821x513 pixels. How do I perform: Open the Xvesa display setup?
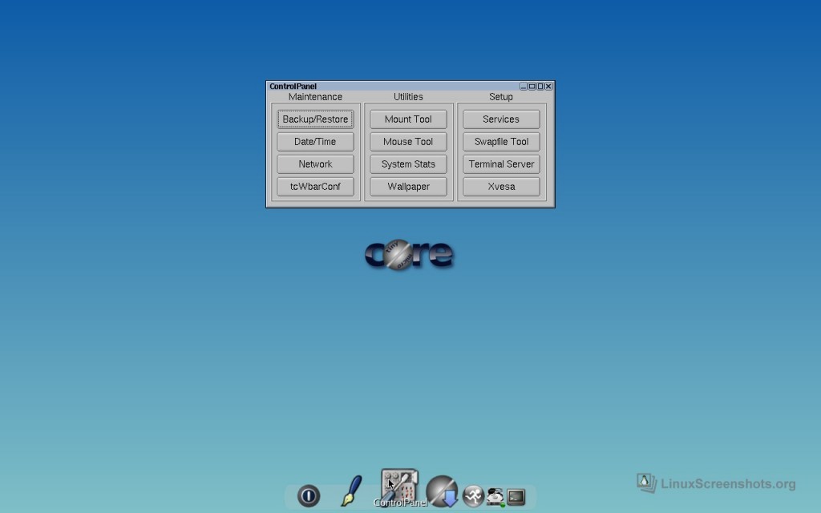point(501,186)
